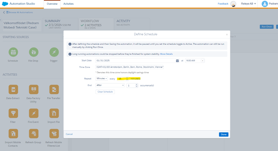Click the Trigger starting source icon
Viewport: 278px width, 151px height.
pos(54,52)
